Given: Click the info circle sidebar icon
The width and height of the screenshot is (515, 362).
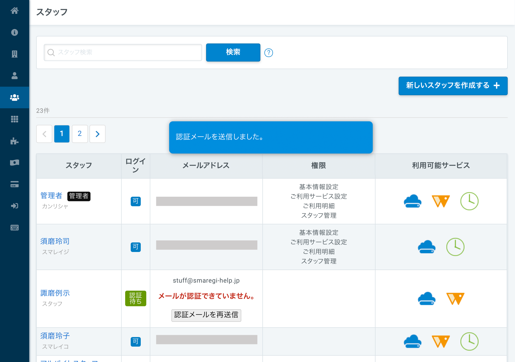Looking at the screenshot, I should pyautogui.click(x=15, y=32).
